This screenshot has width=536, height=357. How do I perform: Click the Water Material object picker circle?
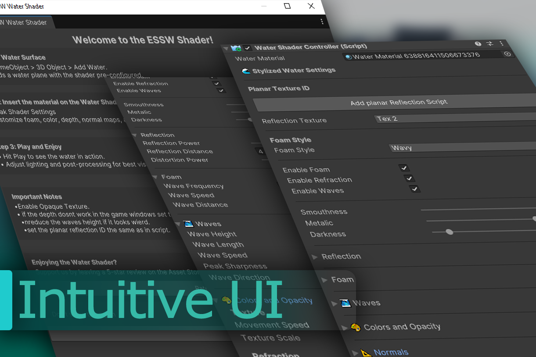pyautogui.click(x=507, y=54)
